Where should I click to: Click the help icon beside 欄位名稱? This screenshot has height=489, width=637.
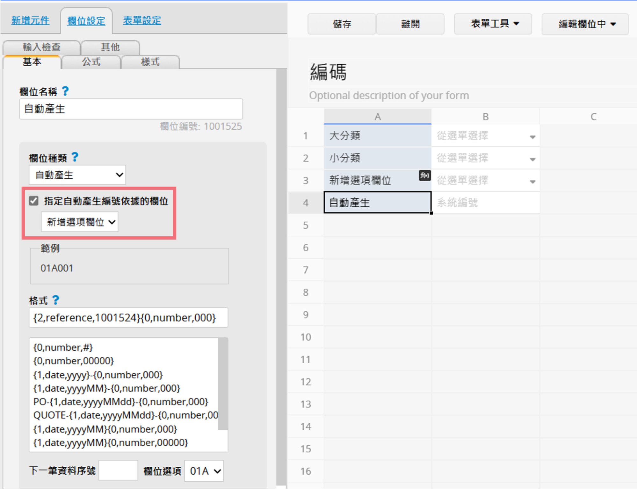[65, 91]
